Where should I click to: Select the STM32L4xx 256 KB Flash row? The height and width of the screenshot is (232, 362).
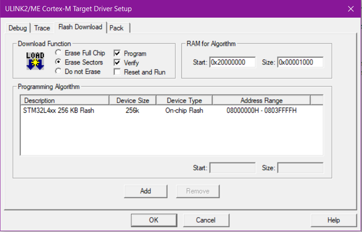click(x=172, y=110)
